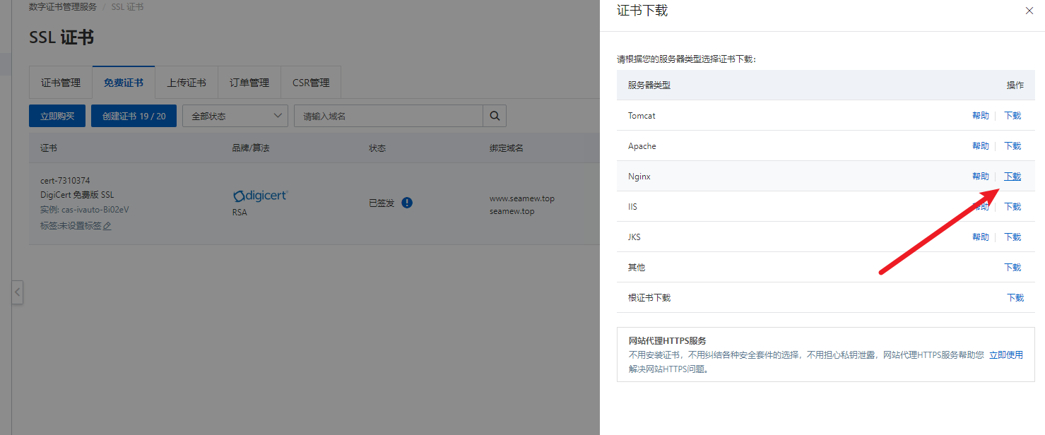1045x435 pixels.
Task: Open the 订单管理 tab
Action: coord(249,83)
